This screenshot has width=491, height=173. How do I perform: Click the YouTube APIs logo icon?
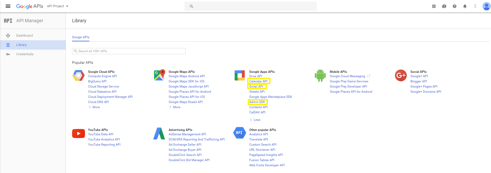[79, 133]
